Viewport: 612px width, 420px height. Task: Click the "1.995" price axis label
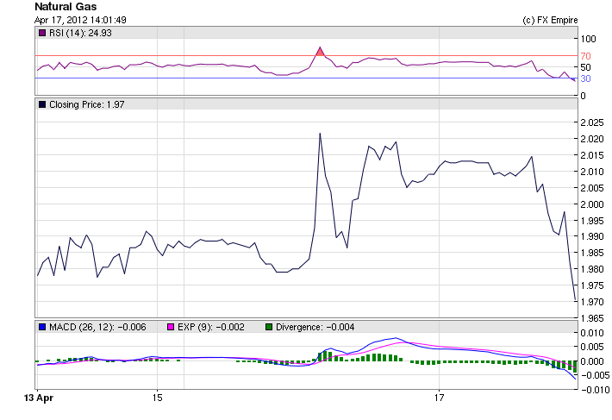(592, 221)
